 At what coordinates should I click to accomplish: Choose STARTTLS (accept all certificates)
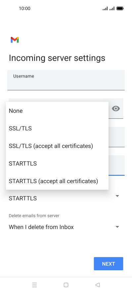57,181
